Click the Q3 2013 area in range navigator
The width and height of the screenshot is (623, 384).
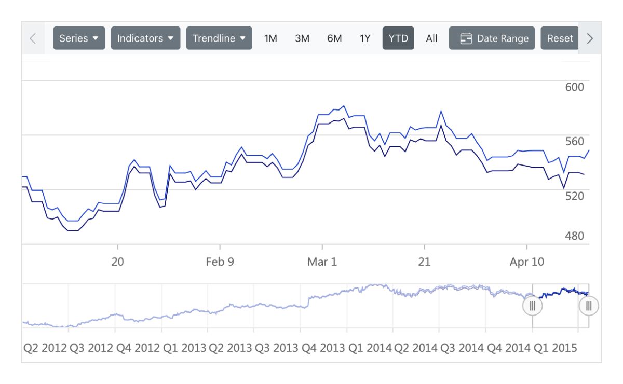coord(277,306)
